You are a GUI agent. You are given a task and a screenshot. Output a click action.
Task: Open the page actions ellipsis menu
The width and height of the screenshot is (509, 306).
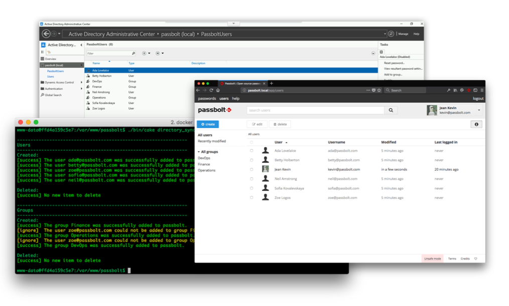pos(368,90)
